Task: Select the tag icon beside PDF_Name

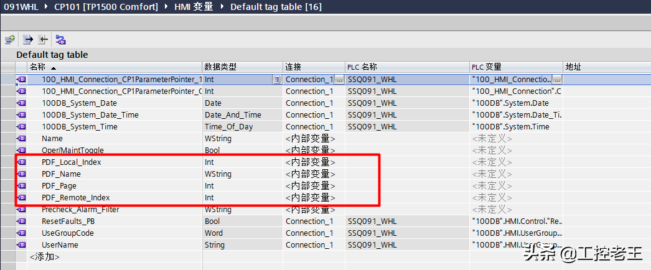Action: pyautogui.click(x=21, y=174)
